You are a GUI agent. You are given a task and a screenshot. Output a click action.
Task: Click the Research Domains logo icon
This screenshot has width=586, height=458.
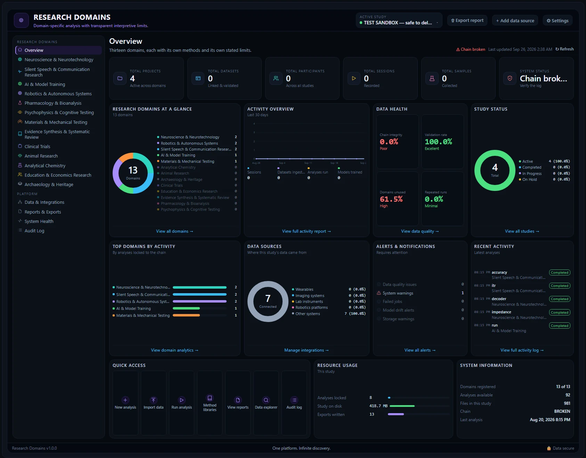coord(21,20)
